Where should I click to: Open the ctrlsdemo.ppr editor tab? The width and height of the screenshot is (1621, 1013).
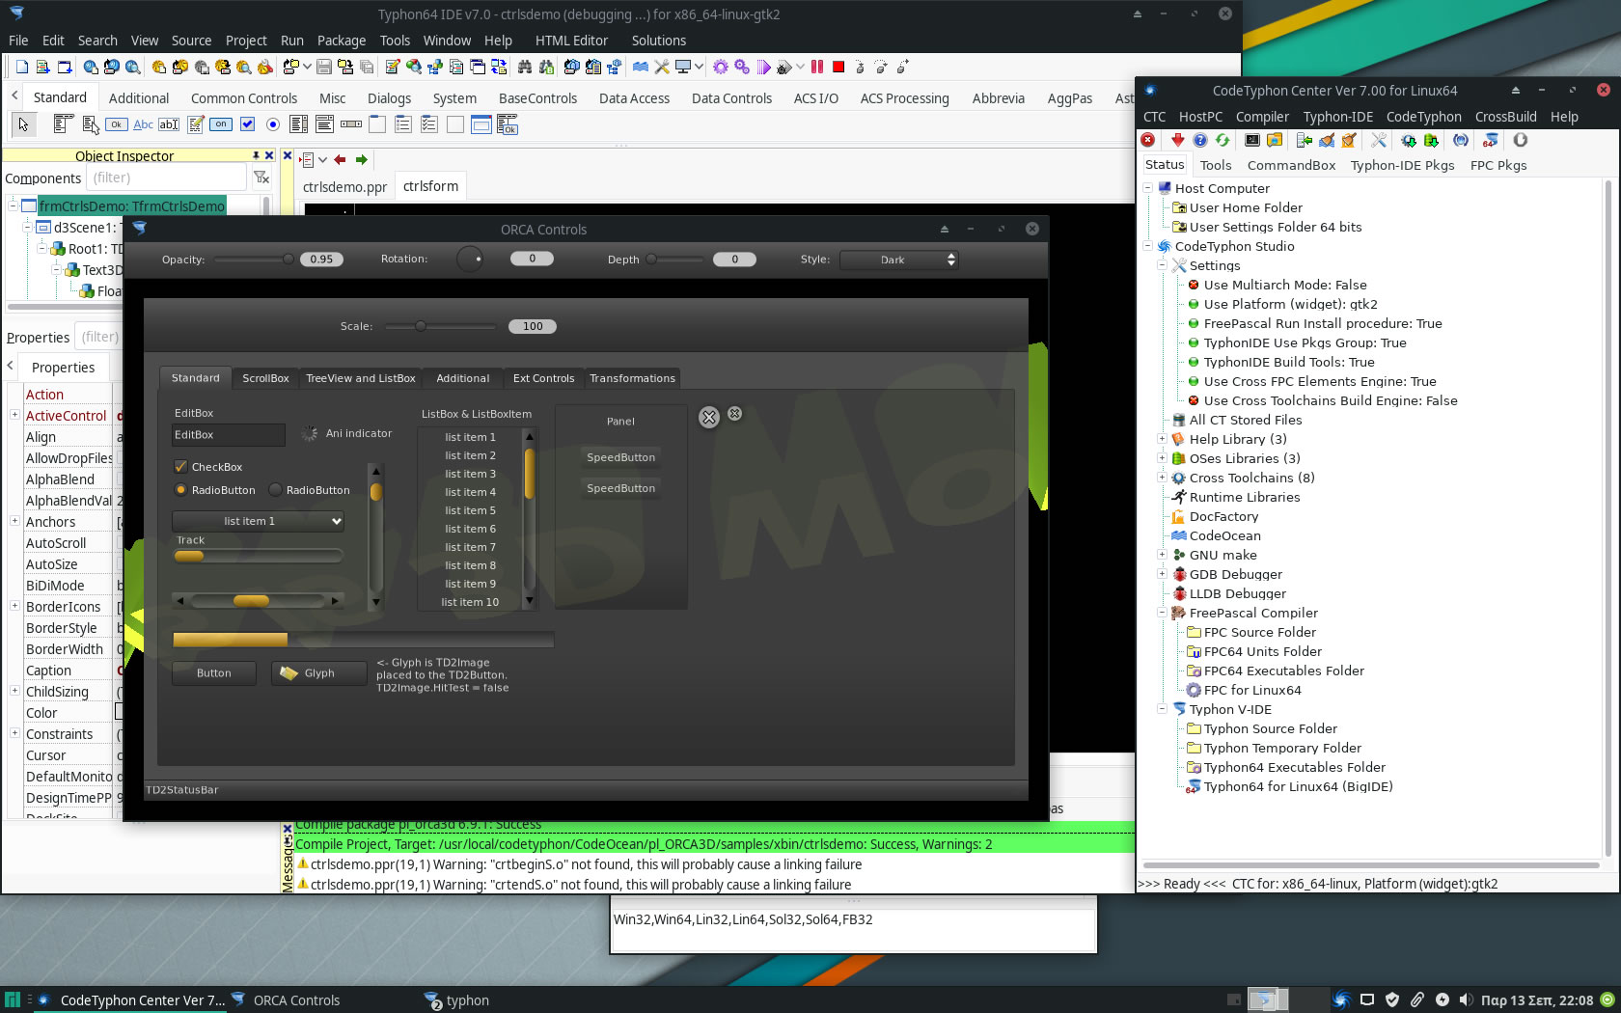[344, 187]
